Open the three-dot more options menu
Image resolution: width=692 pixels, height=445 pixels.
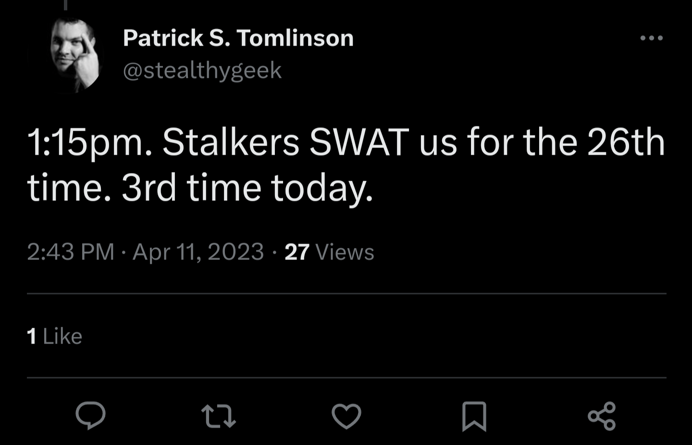pos(651,38)
